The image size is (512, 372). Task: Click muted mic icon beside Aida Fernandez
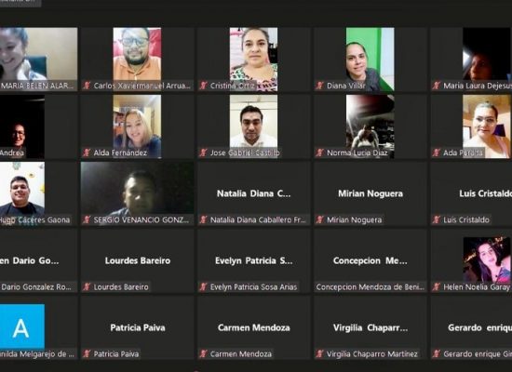click(87, 153)
